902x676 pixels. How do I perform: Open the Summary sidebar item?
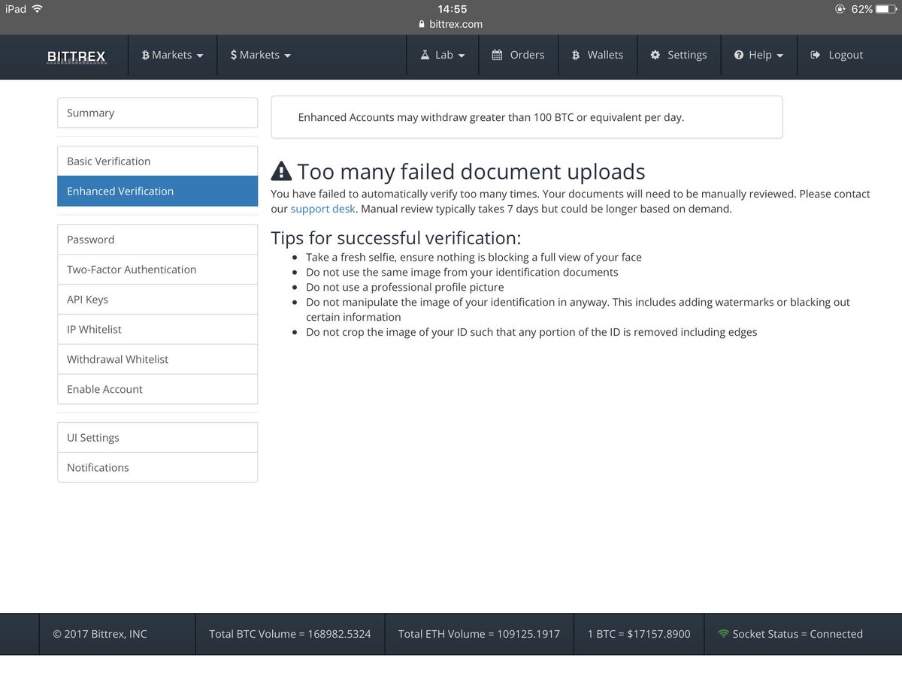point(158,113)
